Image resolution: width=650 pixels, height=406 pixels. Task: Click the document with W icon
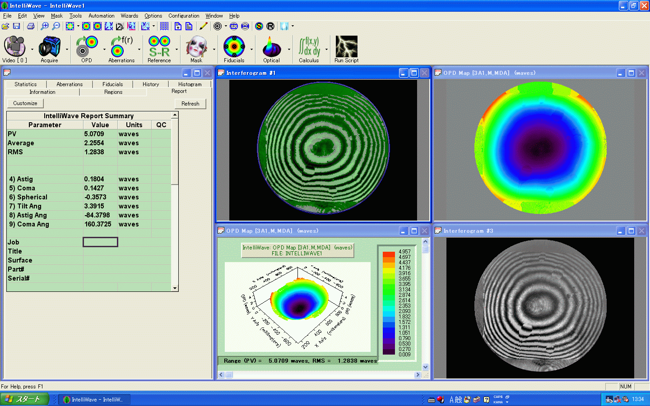pos(178,26)
